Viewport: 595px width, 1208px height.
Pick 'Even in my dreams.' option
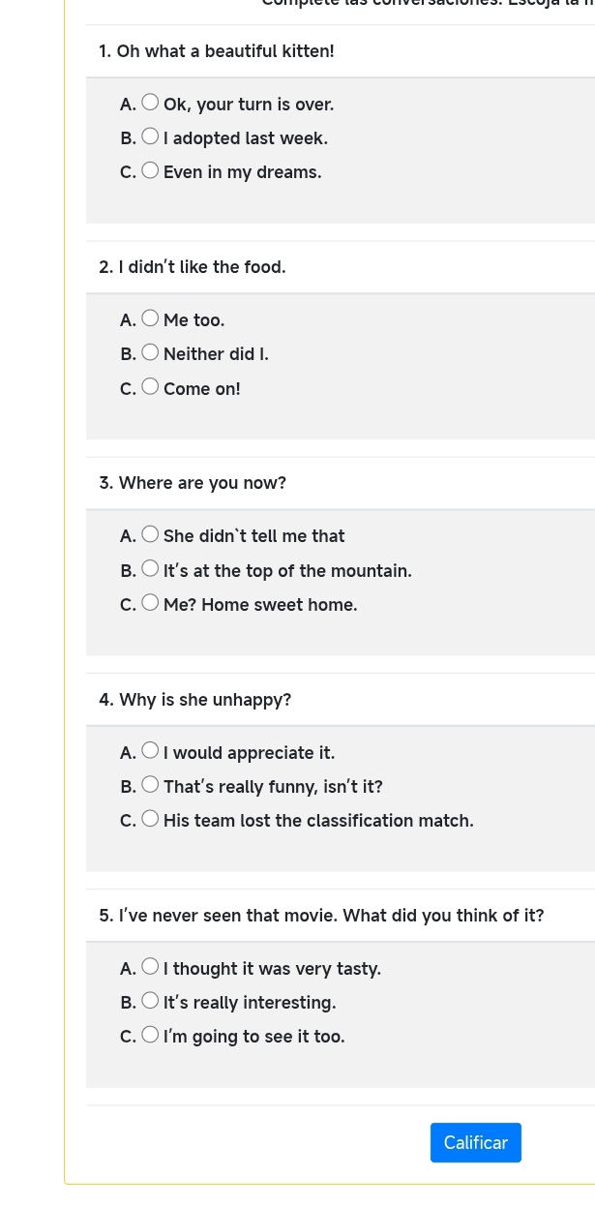tap(150, 171)
